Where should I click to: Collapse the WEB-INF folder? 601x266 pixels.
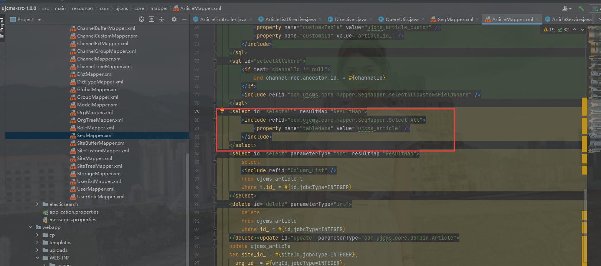(x=37, y=258)
